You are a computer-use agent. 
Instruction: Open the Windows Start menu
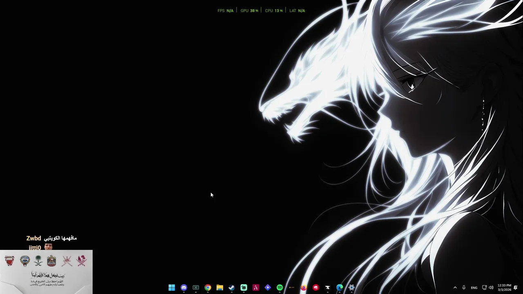point(172,287)
